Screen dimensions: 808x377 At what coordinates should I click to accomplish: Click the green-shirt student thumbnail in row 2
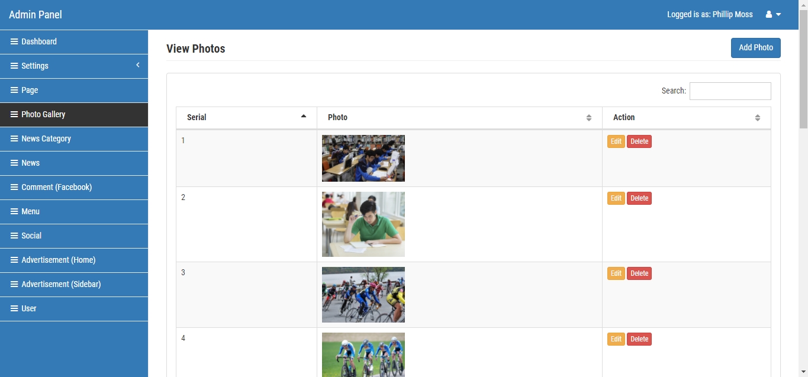pos(363,224)
